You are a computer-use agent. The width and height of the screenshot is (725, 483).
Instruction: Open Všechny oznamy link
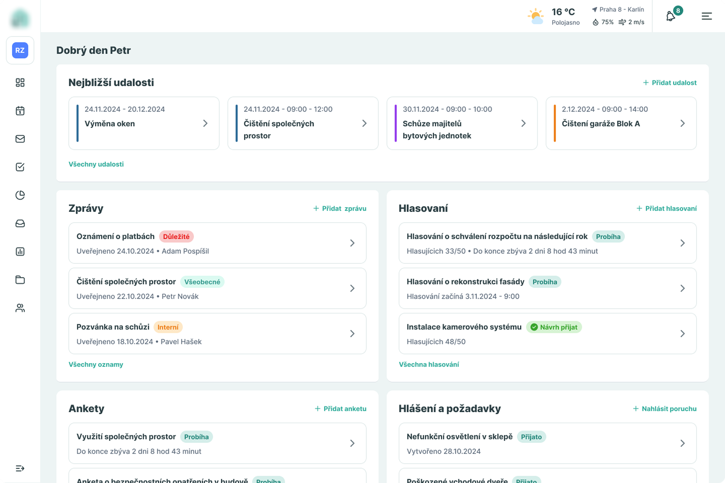tap(96, 365)
